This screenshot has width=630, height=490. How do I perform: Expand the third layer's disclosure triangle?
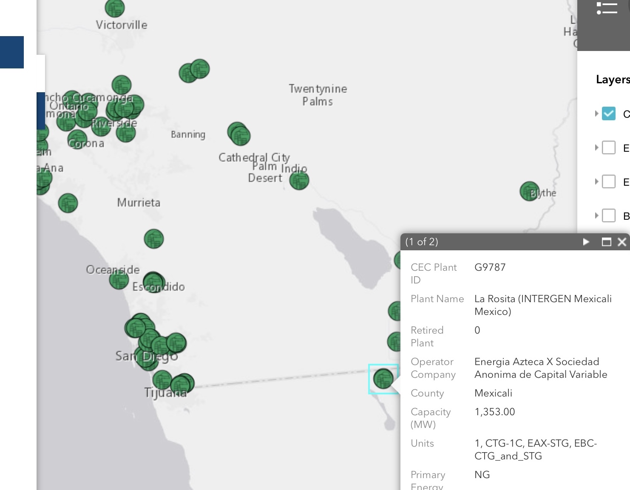point(596,181)
